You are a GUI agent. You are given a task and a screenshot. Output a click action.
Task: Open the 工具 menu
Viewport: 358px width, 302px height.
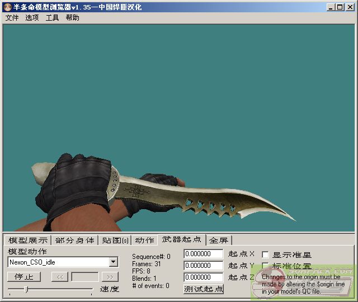(x=52, y=18)
